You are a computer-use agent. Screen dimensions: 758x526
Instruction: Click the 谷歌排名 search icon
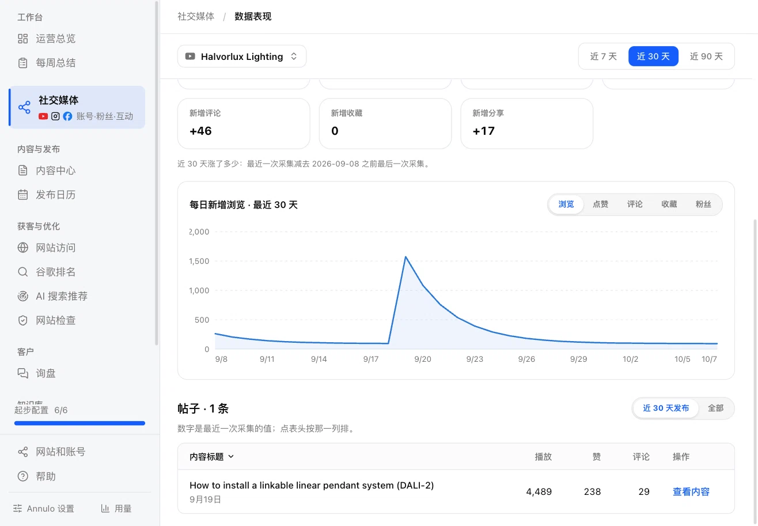(x=23, y=272)
